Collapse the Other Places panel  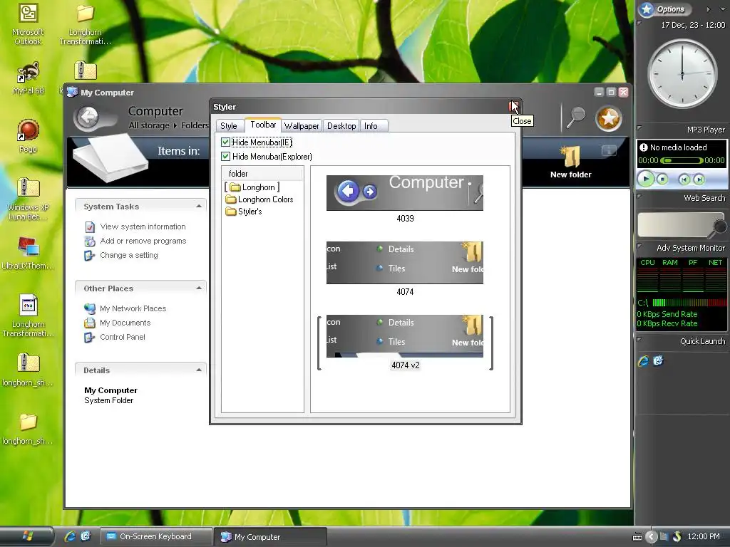click(x=199, y=288)
